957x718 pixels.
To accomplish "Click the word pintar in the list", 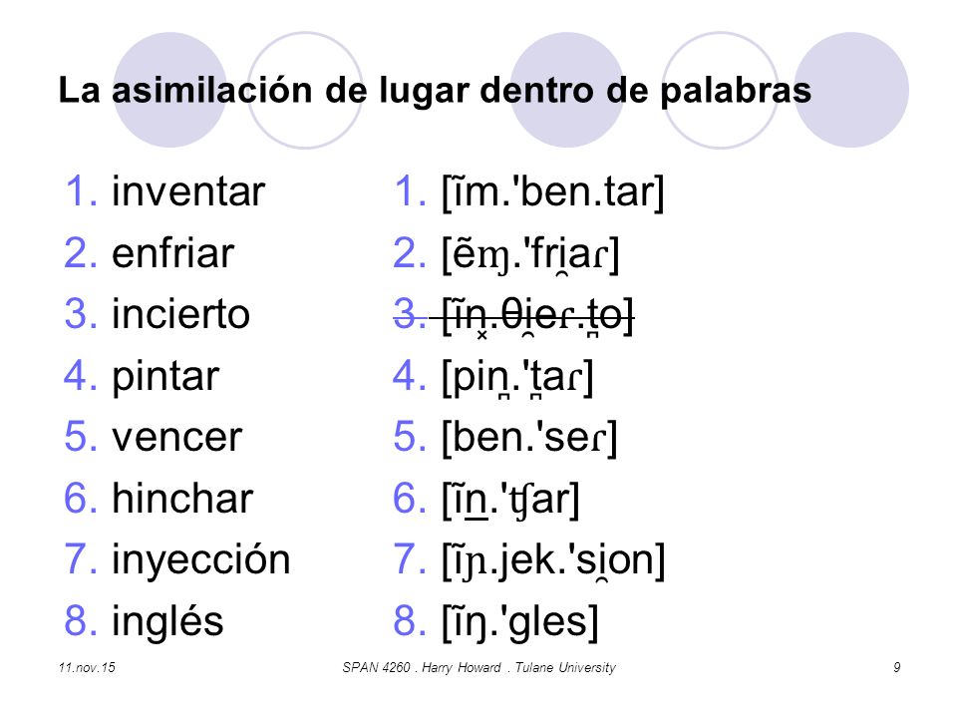I will pyautogui.click(x=165, y=377).
